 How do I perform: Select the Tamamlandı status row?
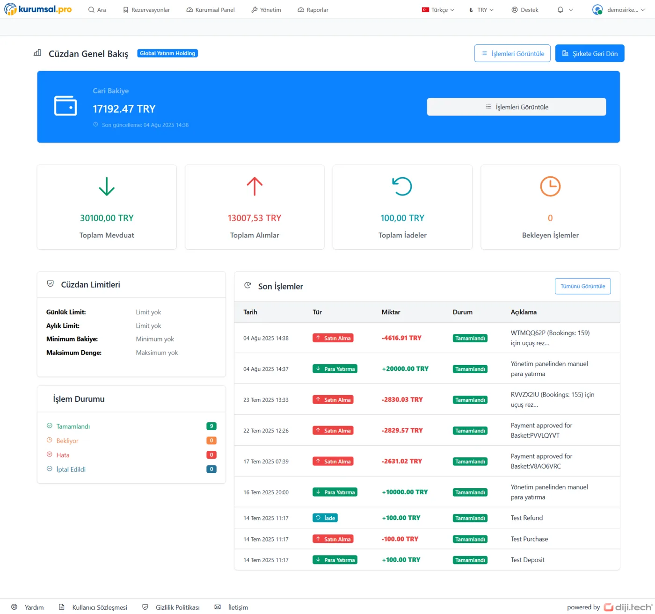coord(73,426)
